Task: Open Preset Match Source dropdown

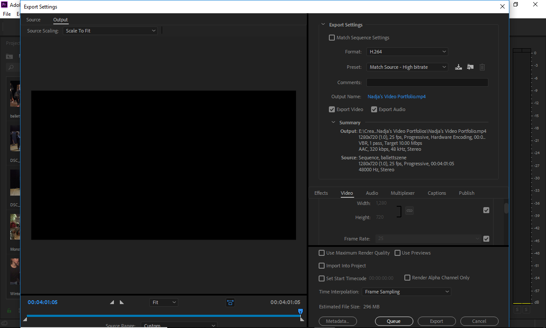Action: coord(407,67)
